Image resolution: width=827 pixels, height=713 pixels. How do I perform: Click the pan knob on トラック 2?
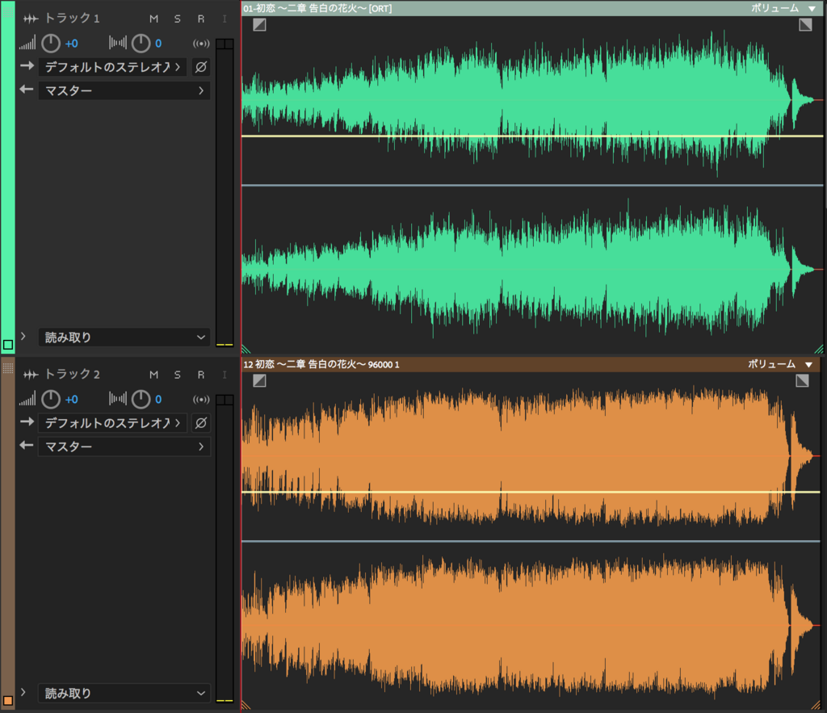pyautogui.click(x=141, y=399)
